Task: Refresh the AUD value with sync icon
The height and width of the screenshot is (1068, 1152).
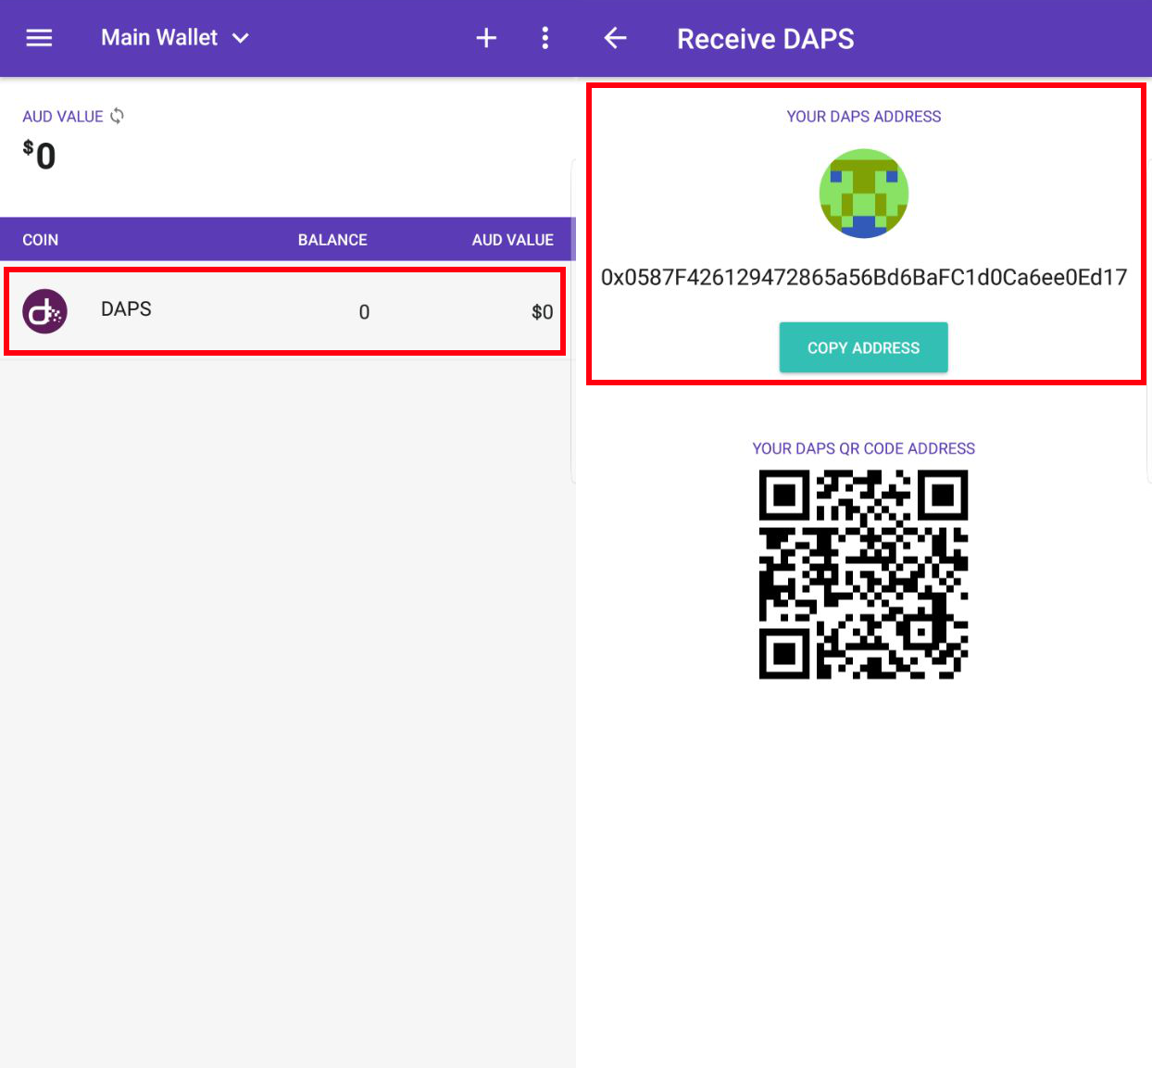Action: pyautogui.click(x=117, y=116)
